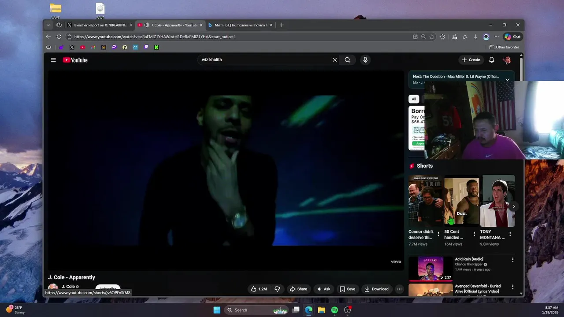Image resolution: width=564 pixels, height=317 pixels.
Task: Download the video with the Download button
Action: [x=377, y=289]
